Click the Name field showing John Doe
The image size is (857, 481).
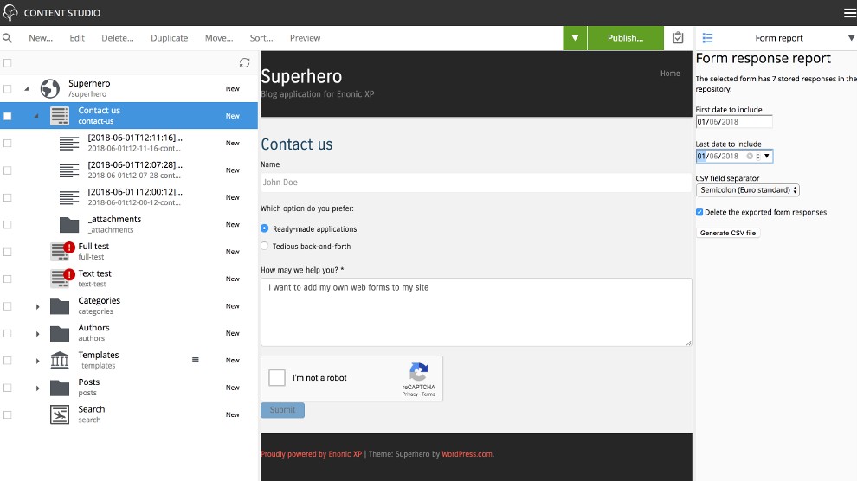(476, 183)
